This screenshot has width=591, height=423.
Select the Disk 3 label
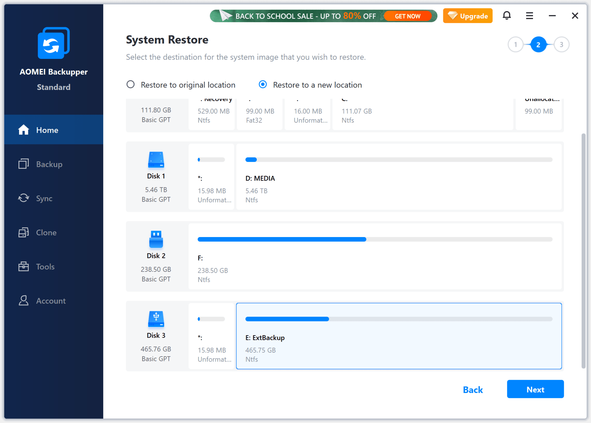pyautogui.click(x=156, y=336)
